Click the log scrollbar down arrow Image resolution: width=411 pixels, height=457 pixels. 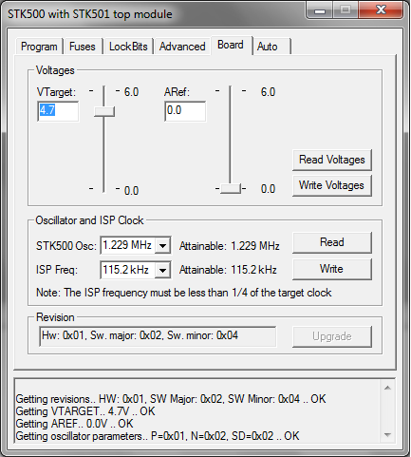pos(387,435)
